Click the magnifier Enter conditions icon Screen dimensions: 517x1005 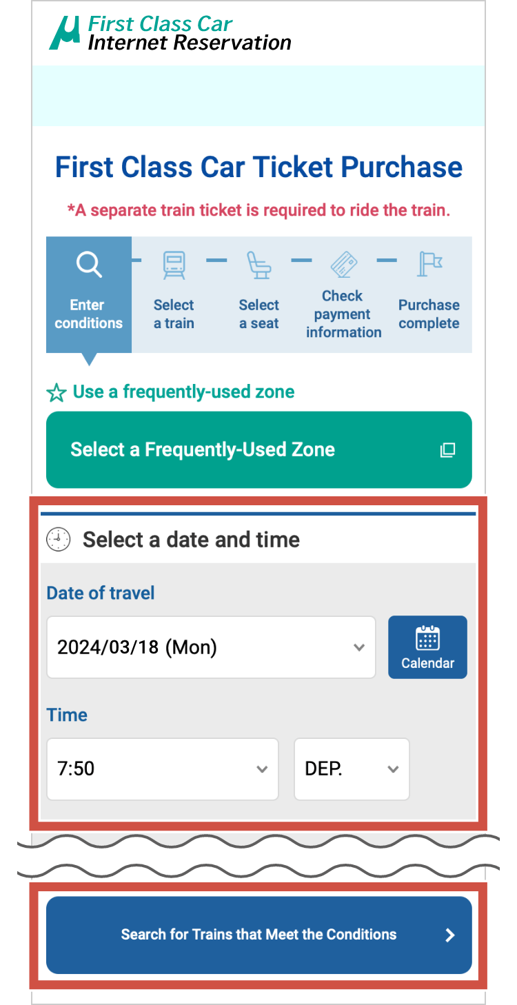89,265
